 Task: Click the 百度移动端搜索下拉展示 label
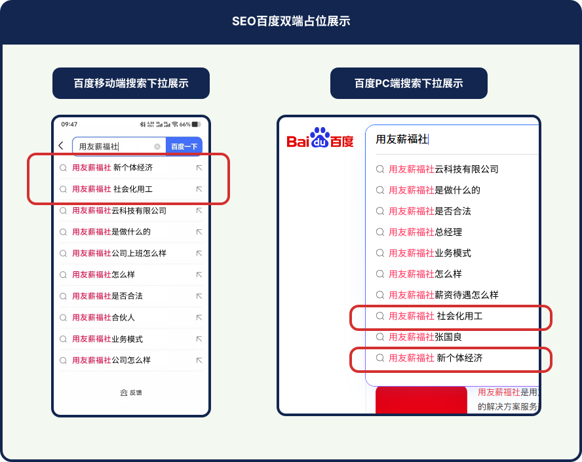pos(131,83)
